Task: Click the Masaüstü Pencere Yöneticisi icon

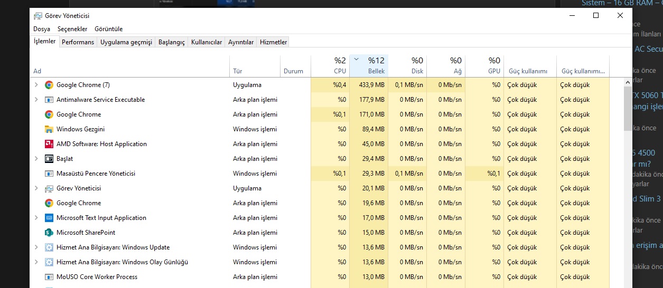Action: pyautogui.click(x=49, y=174)
